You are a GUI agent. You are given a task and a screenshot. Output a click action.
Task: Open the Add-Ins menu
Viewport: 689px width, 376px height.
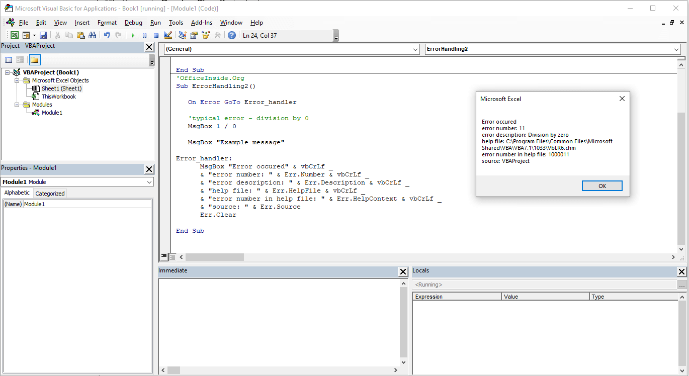(x=201, y=23)
